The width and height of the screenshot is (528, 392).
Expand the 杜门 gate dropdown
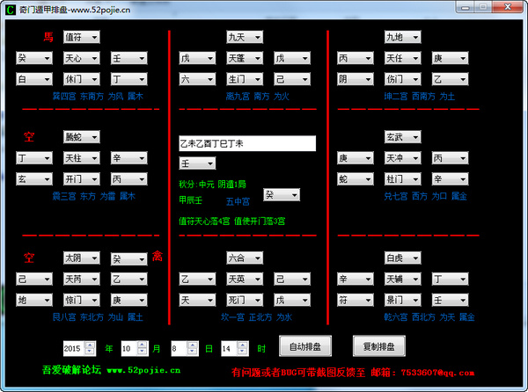click(x=402, y=178)
